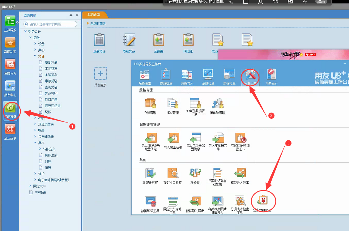Open 固定资产对账工具
Viewport: 349px width, 231px height.
coord(173,205)
